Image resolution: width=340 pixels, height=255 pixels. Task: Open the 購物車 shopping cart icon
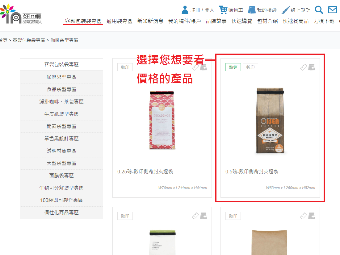coord(223,10)
